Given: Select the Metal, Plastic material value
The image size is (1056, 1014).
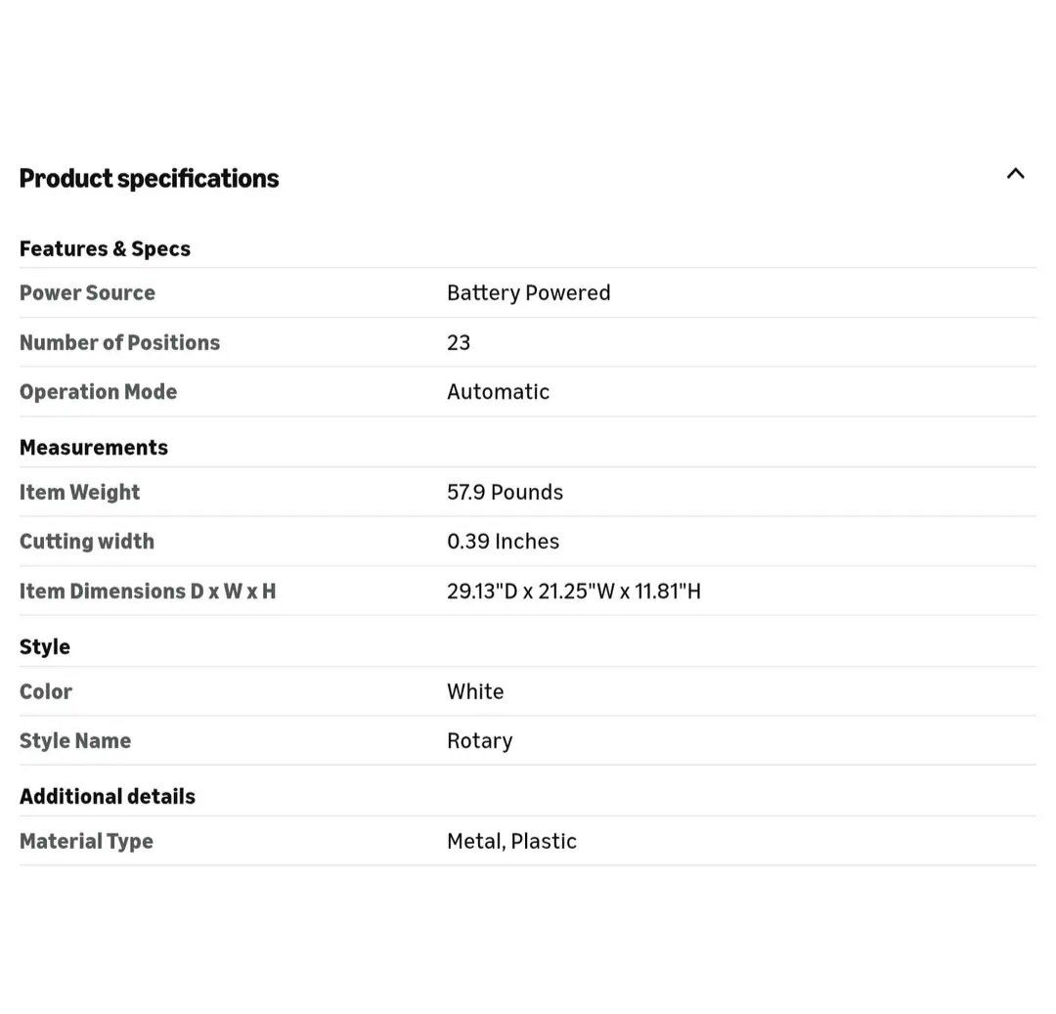Looking at the screenshot, I should coord(511,841).
